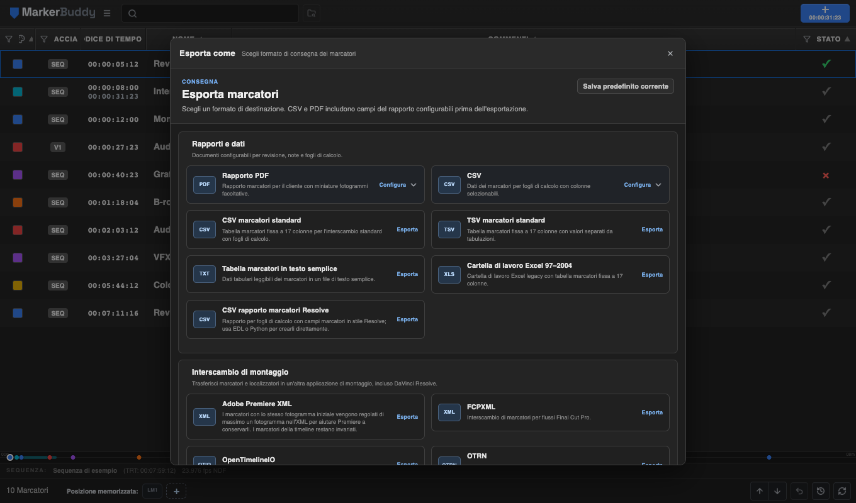Click Esporta for TSV marcatori standard
The image size is (856, 503).
[652, 229]
